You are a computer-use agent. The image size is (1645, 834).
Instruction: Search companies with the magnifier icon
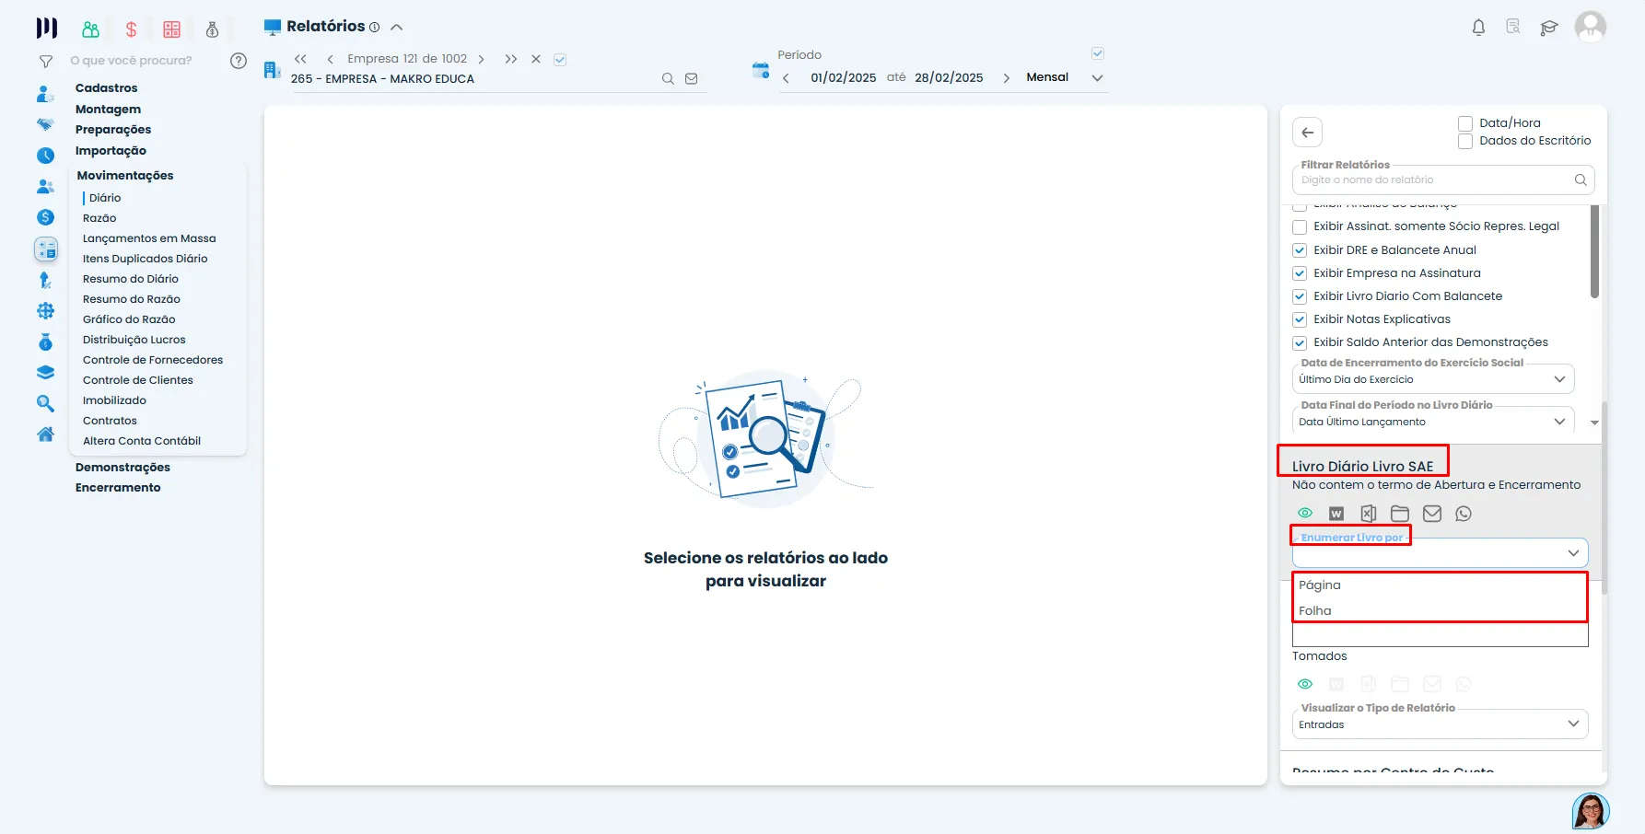pos(668,79)
